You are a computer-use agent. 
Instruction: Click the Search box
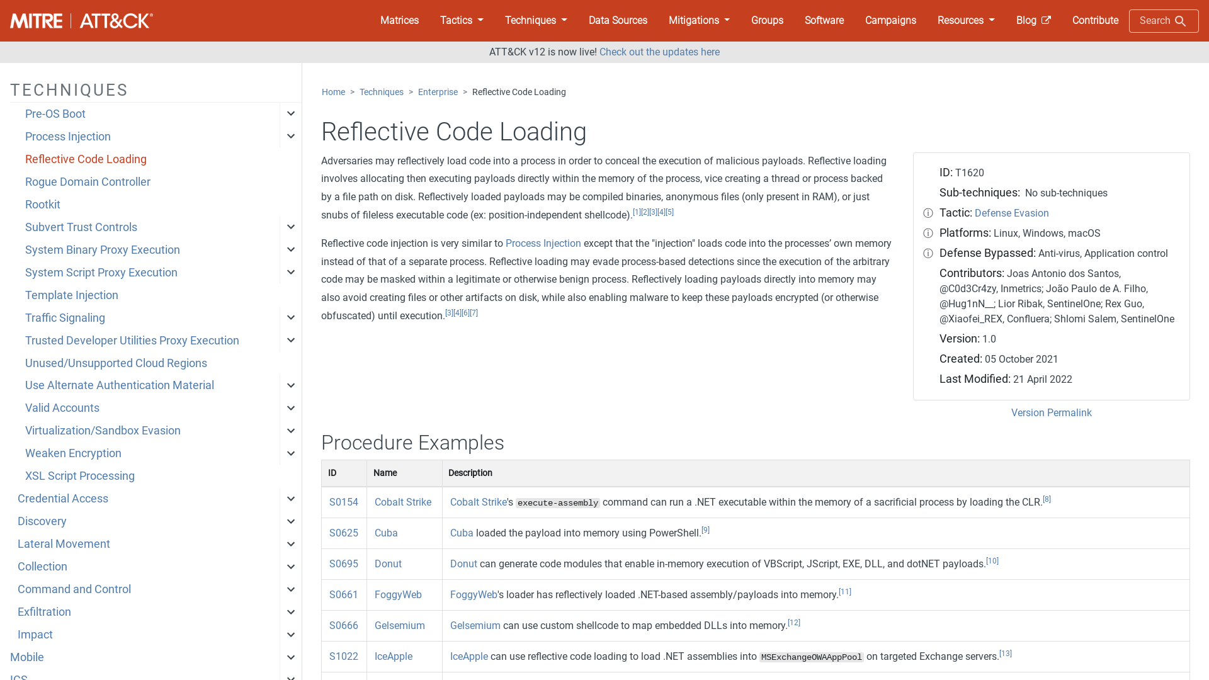point(1164,21)
